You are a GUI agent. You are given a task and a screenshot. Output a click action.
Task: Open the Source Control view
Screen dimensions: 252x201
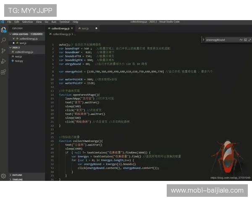3,51
